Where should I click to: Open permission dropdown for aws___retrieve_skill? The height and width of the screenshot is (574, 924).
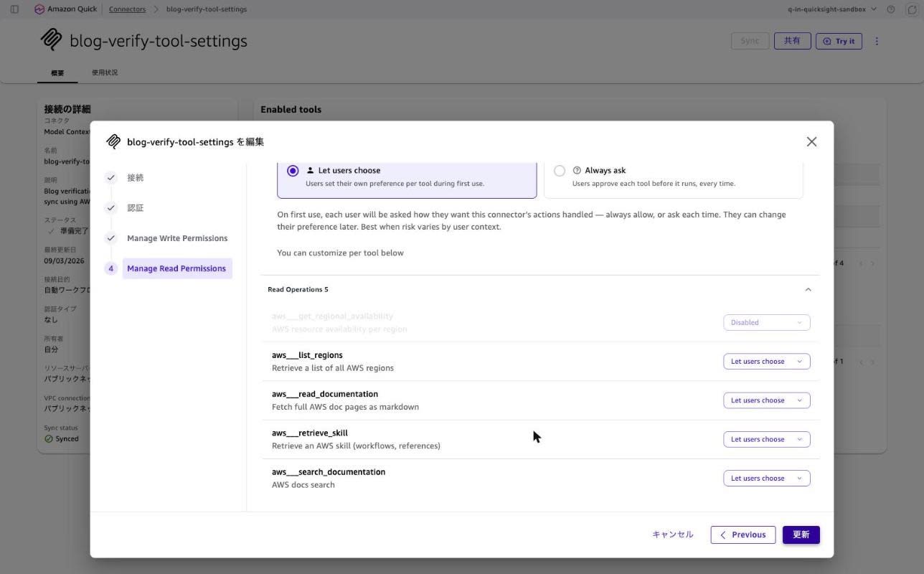766,439
